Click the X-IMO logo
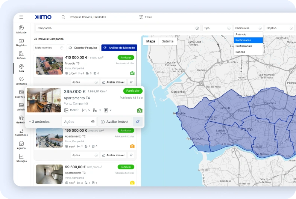Screen dimensions: 296x199 [43, 17]
